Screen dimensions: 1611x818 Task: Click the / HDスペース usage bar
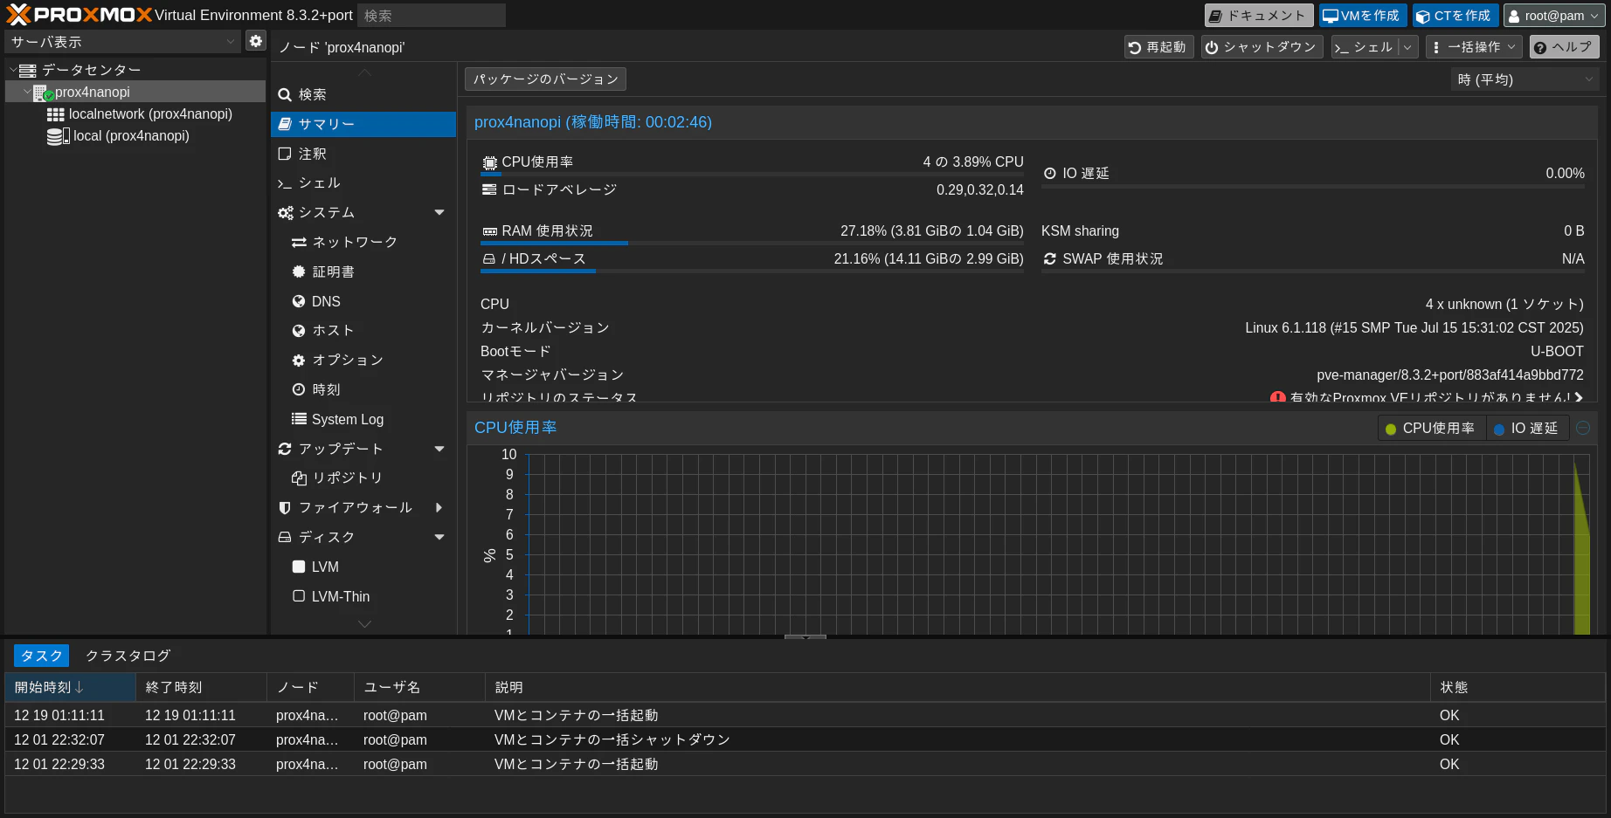(x=751, y=272)
